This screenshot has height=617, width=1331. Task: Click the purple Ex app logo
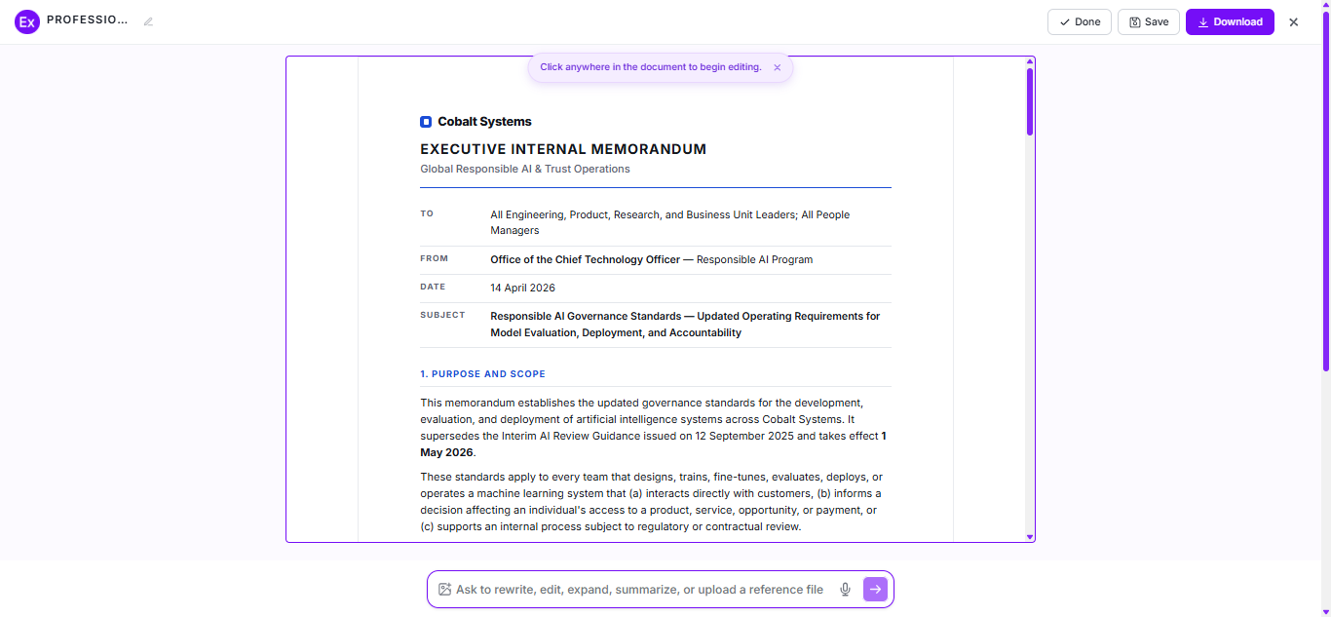click(x=27, y=21)
